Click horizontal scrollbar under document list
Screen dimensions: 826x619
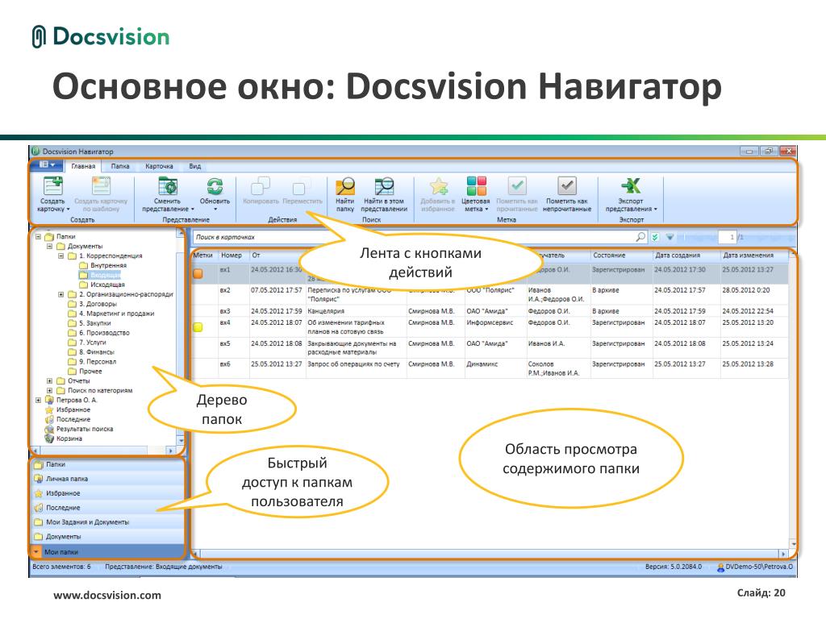(490, 554)
